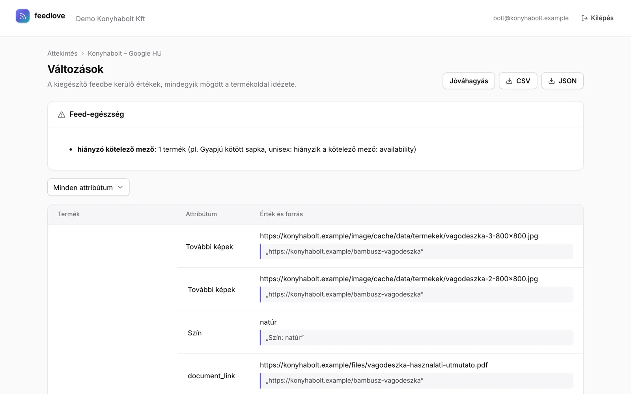
Task: Click További képek cell for vagodeszka-2 row
Action: pyautogui.click(x=211, y=290)
